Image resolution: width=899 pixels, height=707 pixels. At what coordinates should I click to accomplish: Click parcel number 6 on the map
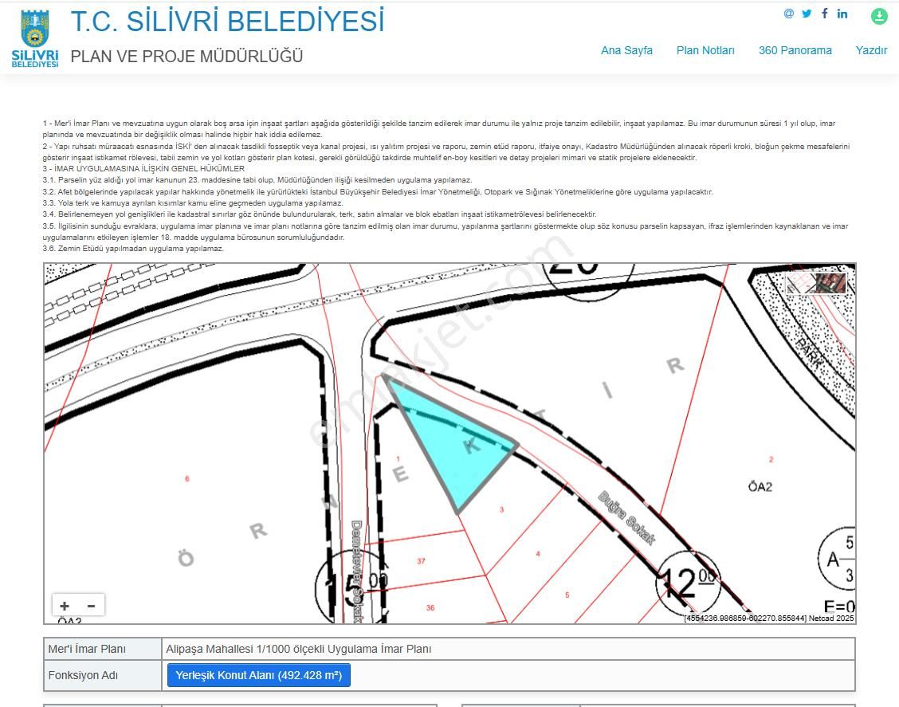[x=187, y=479]
